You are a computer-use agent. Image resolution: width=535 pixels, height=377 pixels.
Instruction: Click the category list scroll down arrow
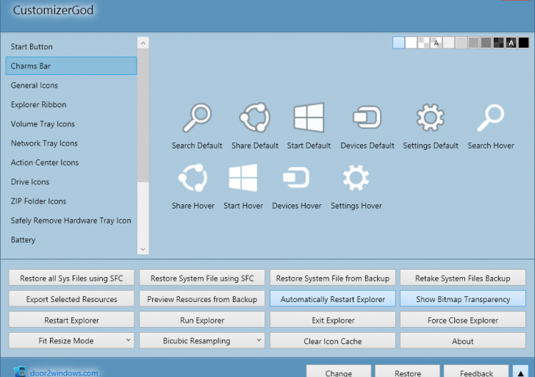click(x=143, y=250)
